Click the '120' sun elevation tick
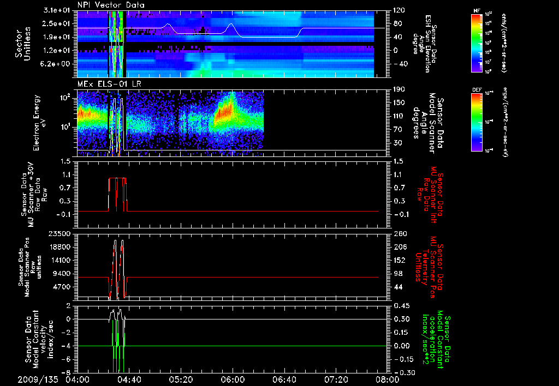559x386 pixels. coord(399,10)
